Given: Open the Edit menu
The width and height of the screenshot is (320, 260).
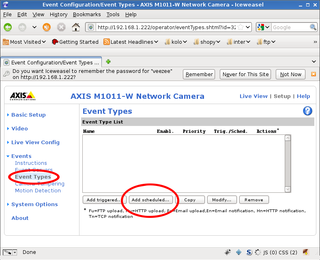Looking at the screenshot, I should pyautogui.click(x=22, y=15).
